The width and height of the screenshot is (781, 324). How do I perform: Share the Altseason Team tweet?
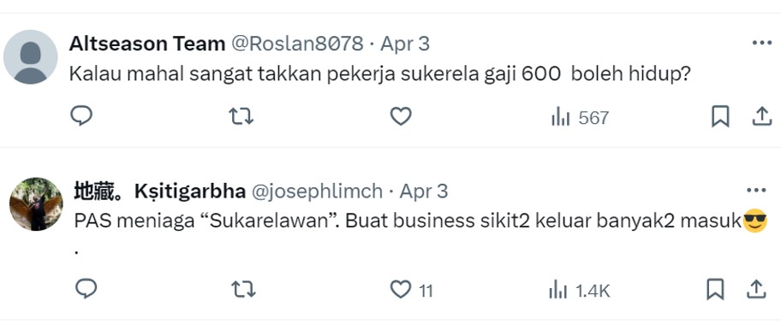coord(761,117)
